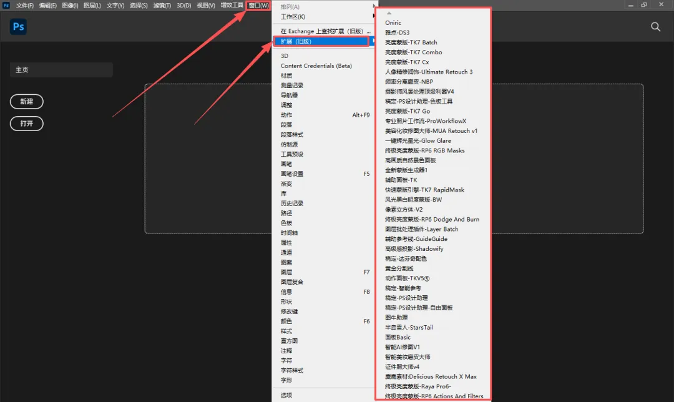Open the 图像(I) menu
Viewport: 674px width, 402px height.
tap(70, 6)
